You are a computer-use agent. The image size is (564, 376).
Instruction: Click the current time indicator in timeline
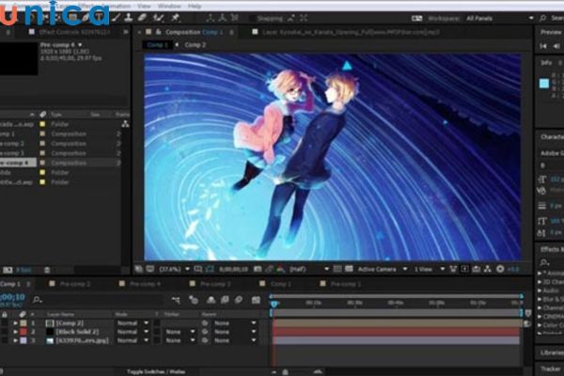tap(274, 303)
